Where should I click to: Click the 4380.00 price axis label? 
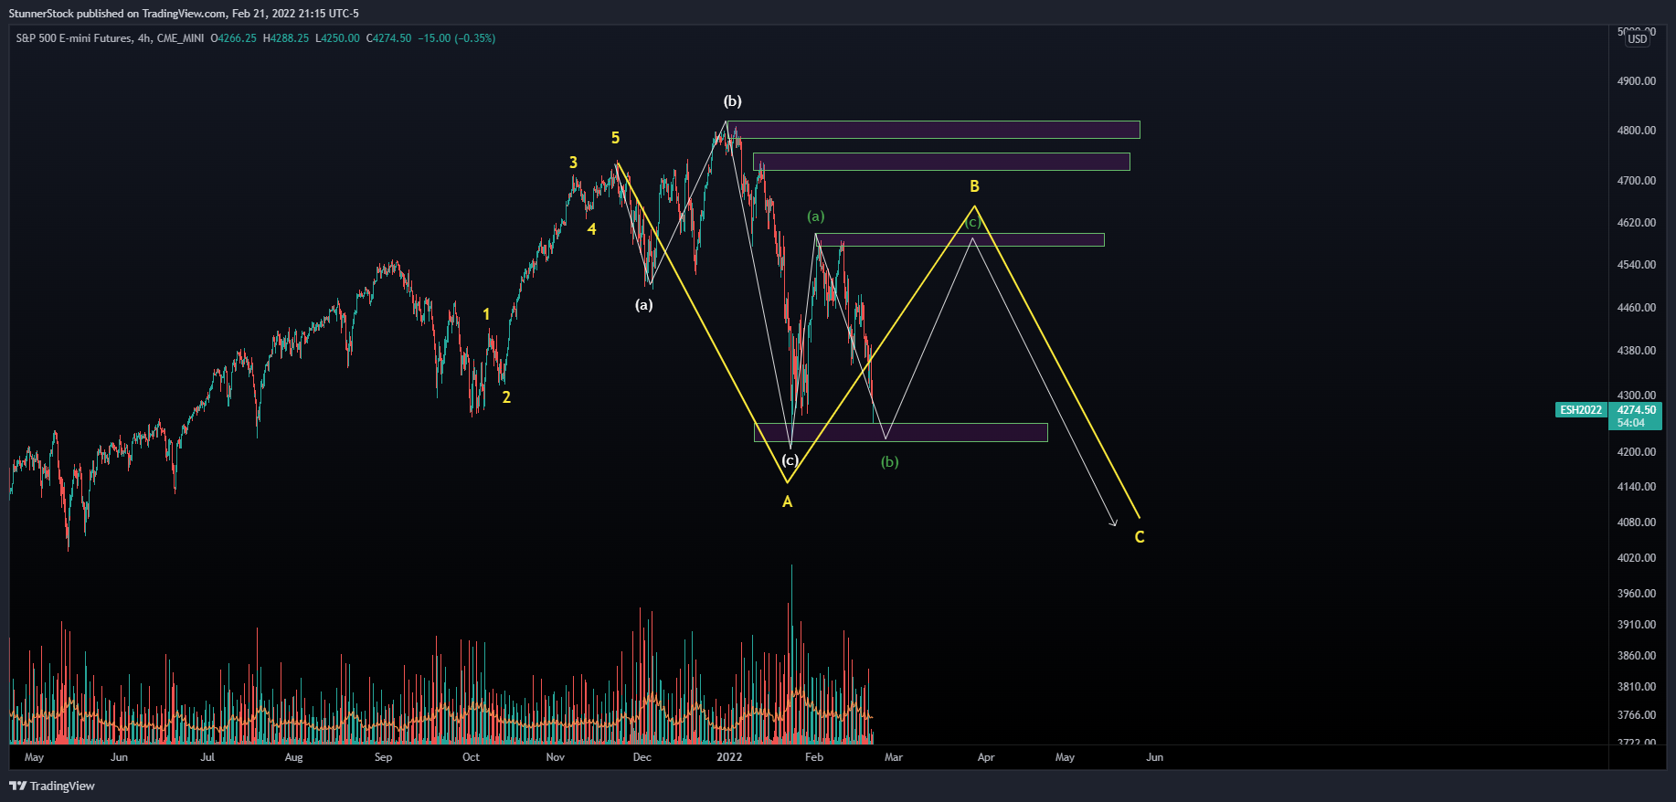click(x=1637, y=351)
